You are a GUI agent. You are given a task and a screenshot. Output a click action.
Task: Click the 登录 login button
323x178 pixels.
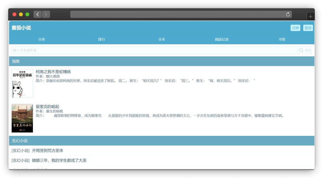point(308,28)
